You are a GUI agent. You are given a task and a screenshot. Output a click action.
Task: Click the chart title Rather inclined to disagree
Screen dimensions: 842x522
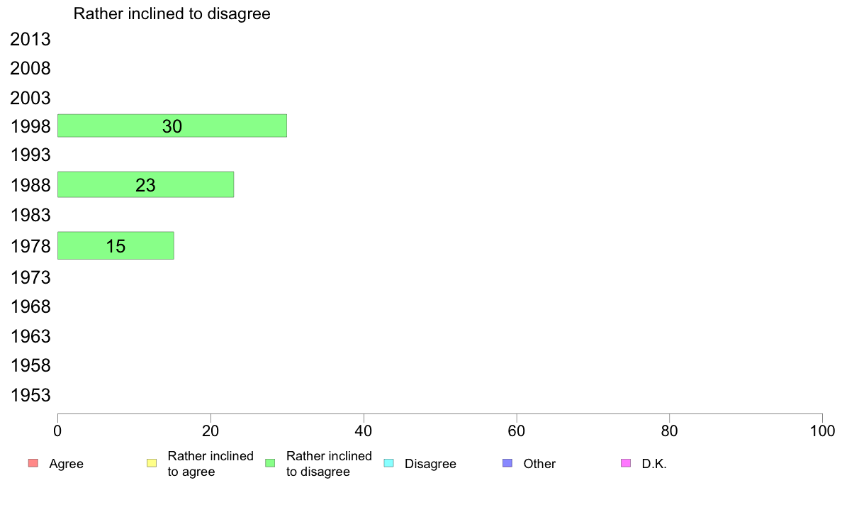[172, 13]
